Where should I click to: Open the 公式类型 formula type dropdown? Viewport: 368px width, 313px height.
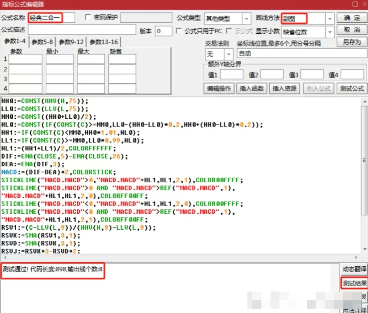click(246, 19)
